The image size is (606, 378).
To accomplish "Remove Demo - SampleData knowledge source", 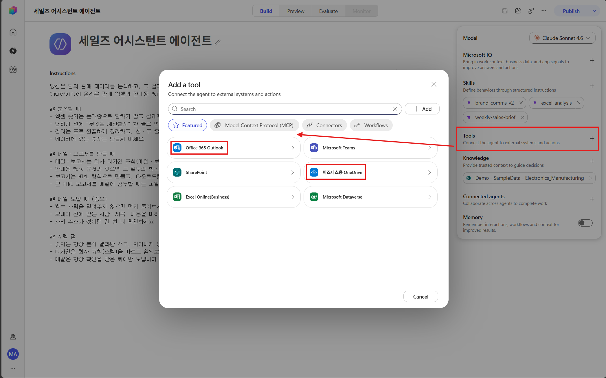I will 590,178.
